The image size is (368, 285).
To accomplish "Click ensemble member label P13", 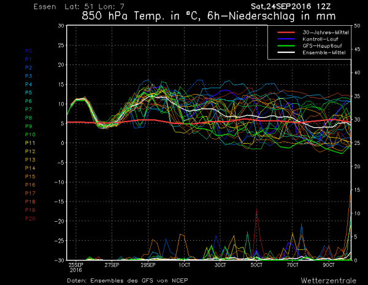I will (30, 159).
